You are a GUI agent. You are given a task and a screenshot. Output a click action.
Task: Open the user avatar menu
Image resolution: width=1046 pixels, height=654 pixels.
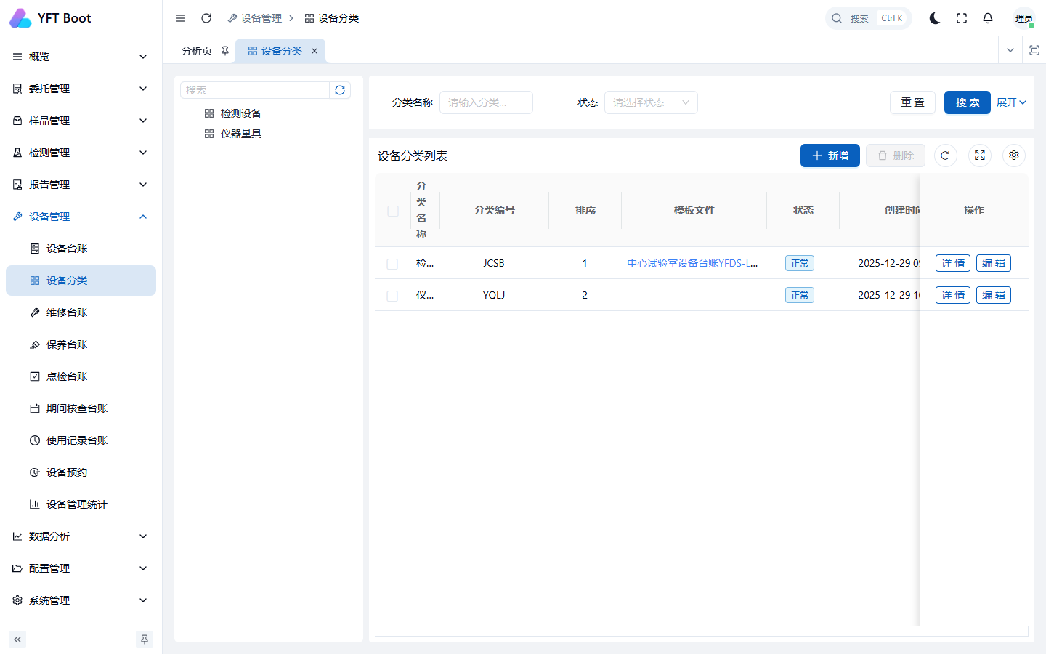[x=1024, y=18]
